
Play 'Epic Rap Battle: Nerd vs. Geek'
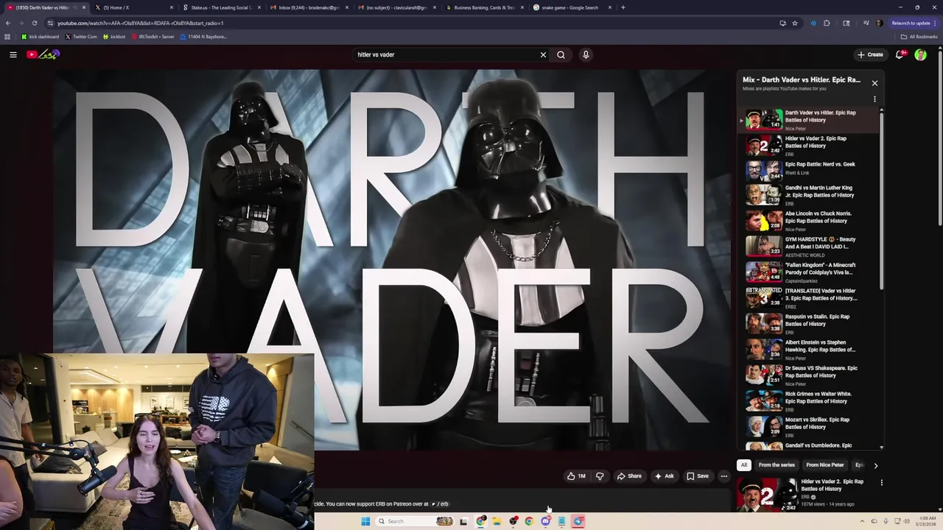809,169
